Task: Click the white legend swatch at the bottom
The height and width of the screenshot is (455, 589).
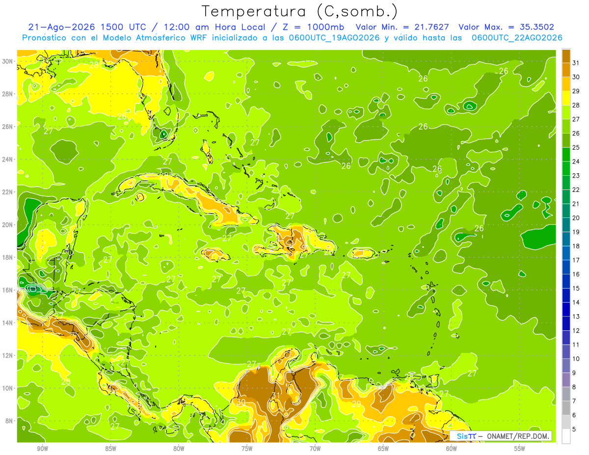Action: 566,436
